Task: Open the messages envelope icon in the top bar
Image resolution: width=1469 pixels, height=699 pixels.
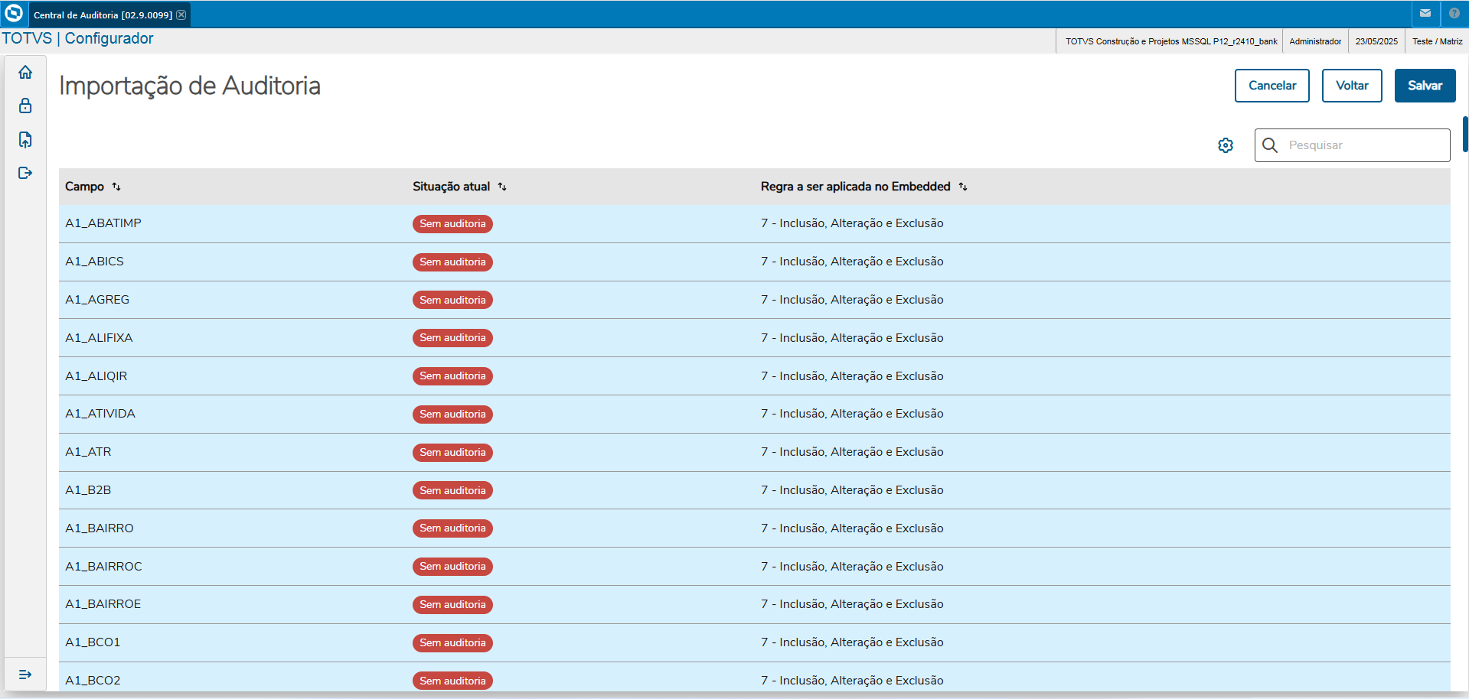Action: (x=1425, y=14)
